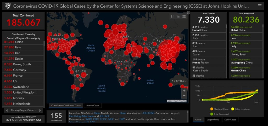Select the 11.279 Spain row
This screenshot has width=268, height=126.
click(23, 59)
